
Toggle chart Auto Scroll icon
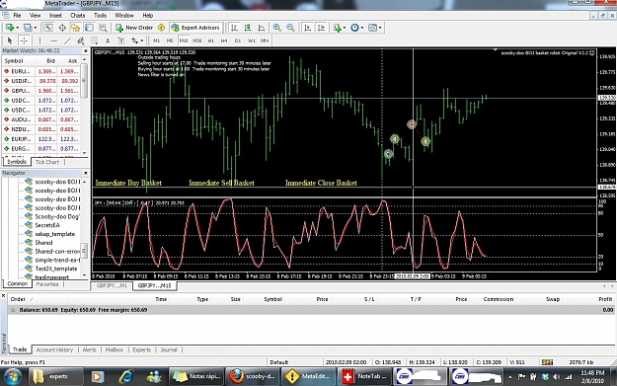pyautogui.click(x=308, y=28)
